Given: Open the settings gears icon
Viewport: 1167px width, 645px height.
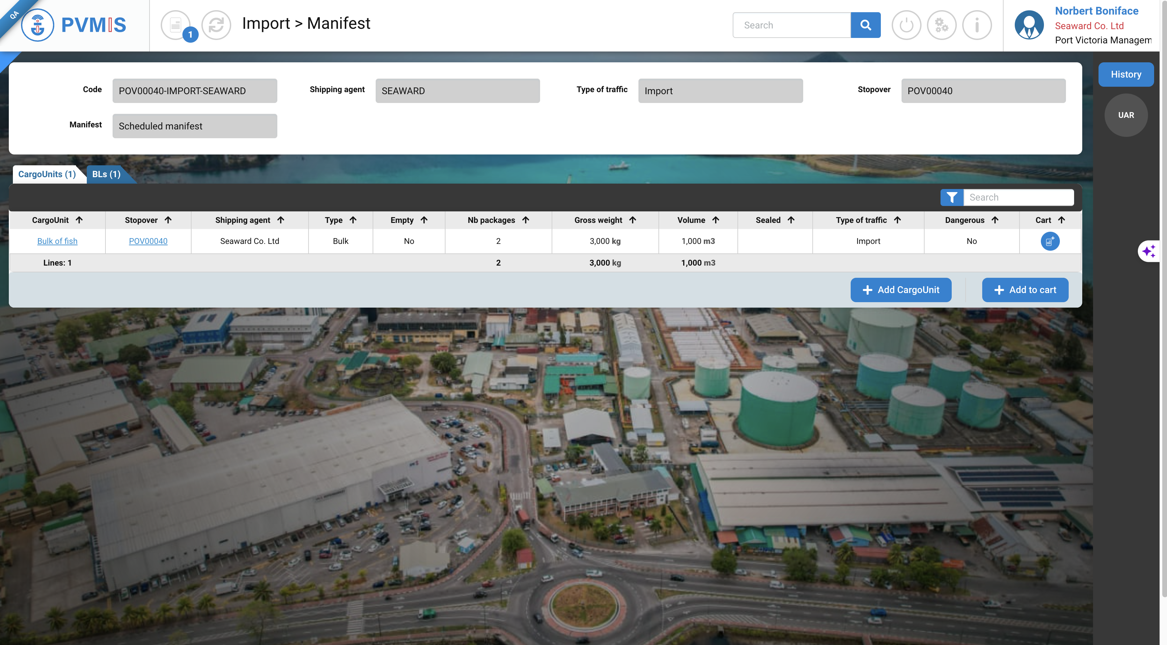Looking at the screenshot, I should 942,25.
